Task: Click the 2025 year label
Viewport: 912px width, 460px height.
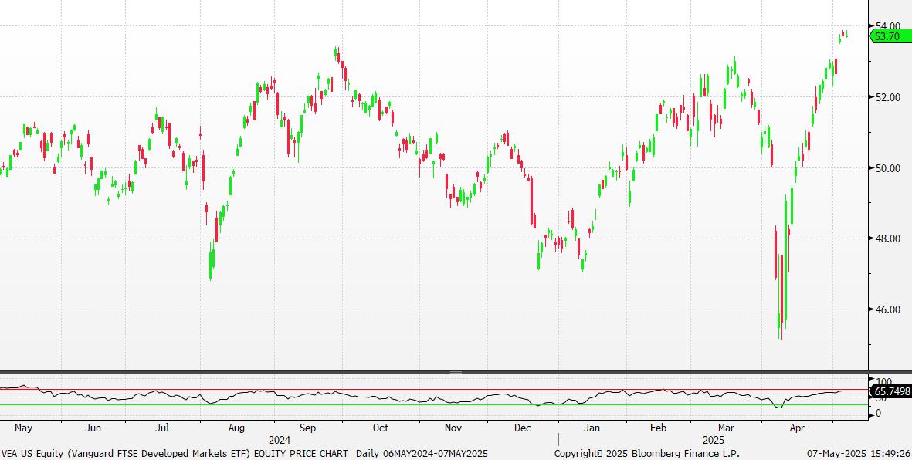Action: (x=713, y=440)
